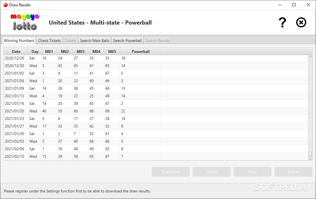
Task: Click the circled X close icon
Action: point(301,23)
